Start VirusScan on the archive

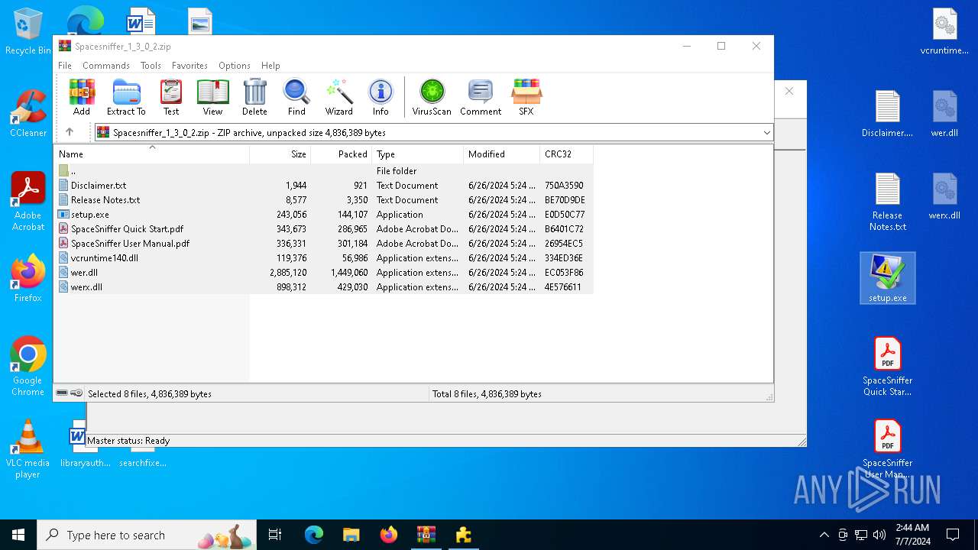point(432,97)
